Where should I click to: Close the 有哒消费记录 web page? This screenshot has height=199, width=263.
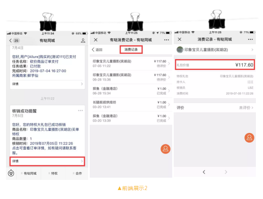pyautogui.click(x=96, y=40)
